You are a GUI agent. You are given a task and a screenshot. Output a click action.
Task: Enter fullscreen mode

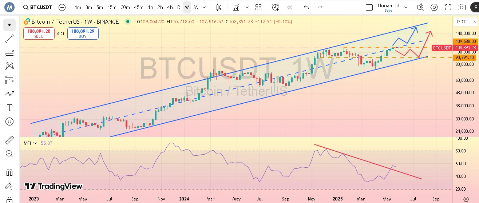pyautogui.click(x=448, y=7)
